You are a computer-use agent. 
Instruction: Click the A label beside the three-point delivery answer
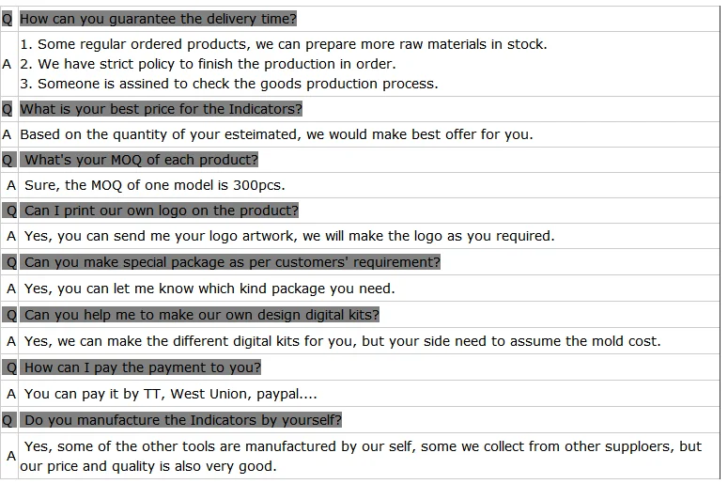pos(8,64)
